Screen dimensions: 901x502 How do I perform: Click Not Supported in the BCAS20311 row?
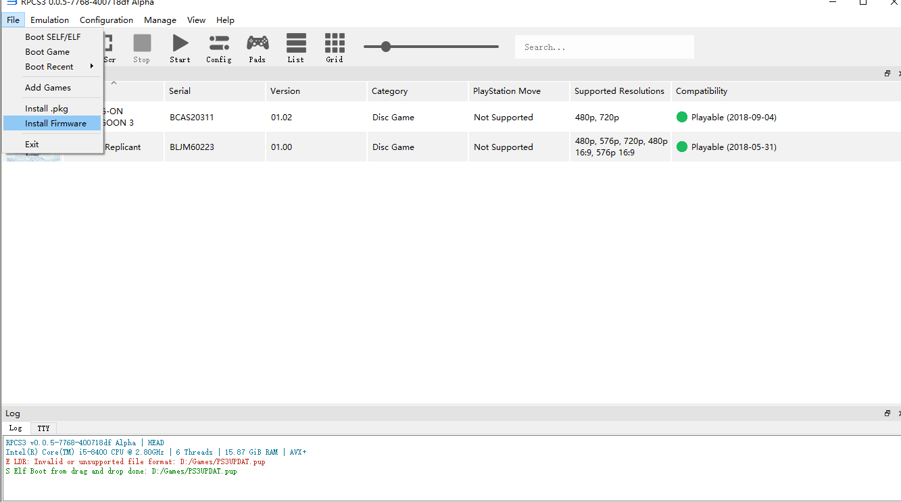tap(504, 118)
